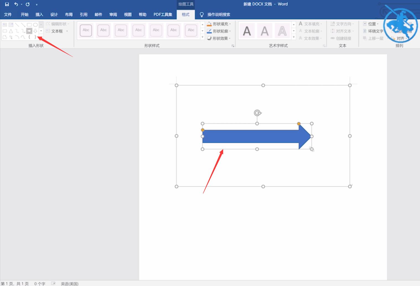Select the rectangle shape in gallery
The image size is (420, 286).
29,25
